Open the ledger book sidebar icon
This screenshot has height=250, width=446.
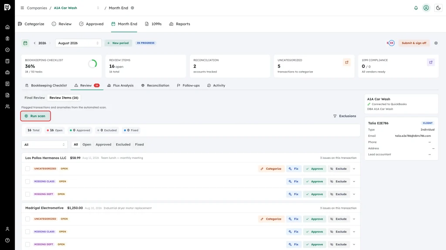(x=7, y=61)
